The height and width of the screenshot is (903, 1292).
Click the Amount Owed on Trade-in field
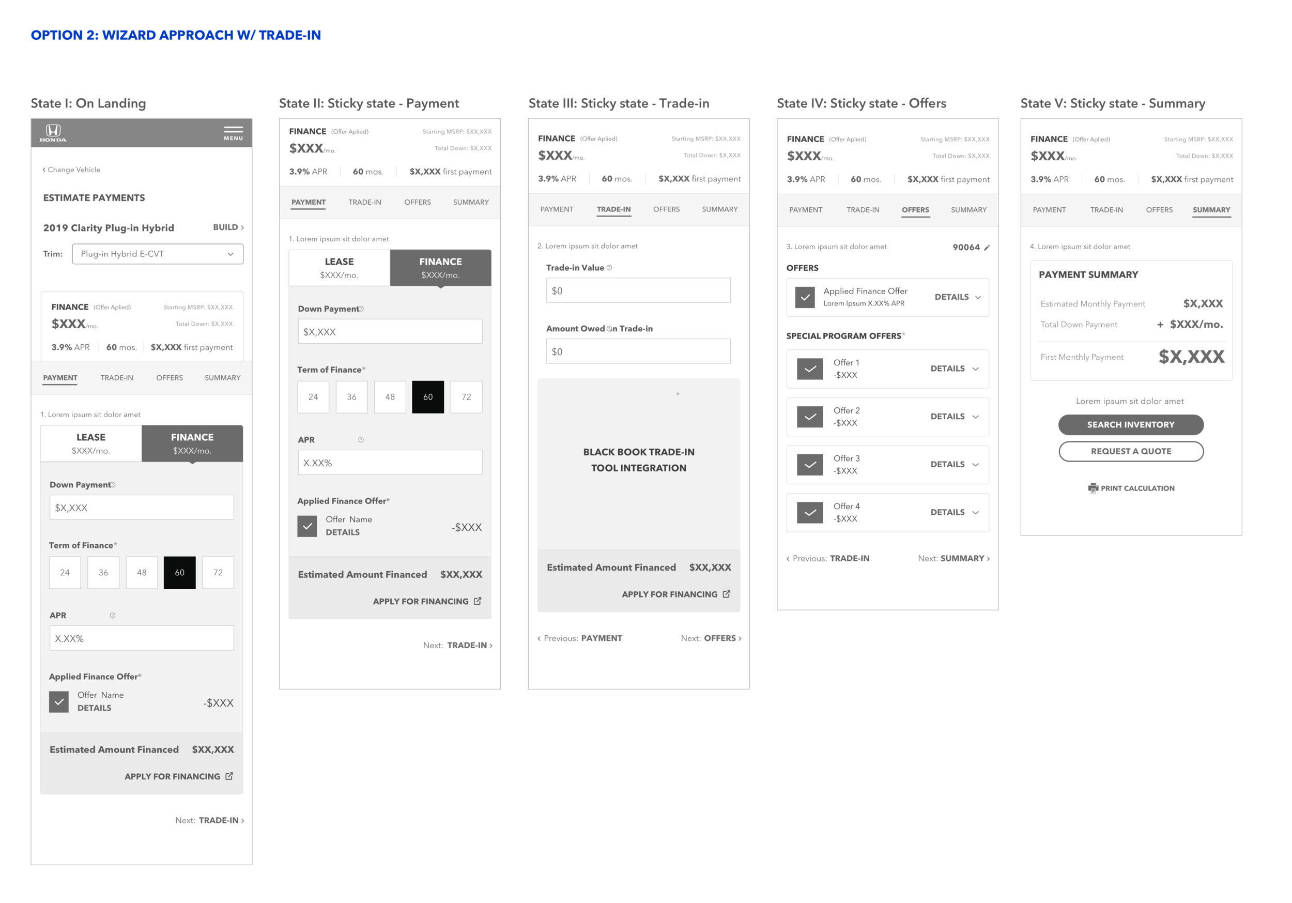click(638, 352)
